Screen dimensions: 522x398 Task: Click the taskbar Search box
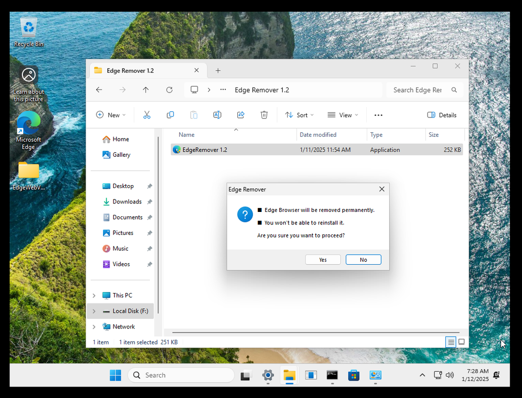181,376
